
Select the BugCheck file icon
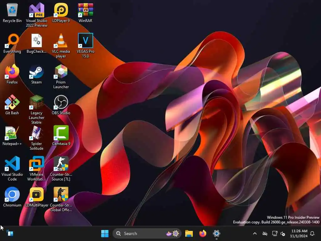36,44
